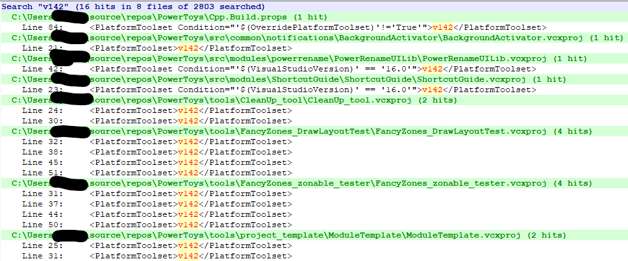This screenshot has height=261, width=628.
Task: Open Line 44 hit in FancyZones_zonable_tester.vcxproj
Action: coord(314,214)
